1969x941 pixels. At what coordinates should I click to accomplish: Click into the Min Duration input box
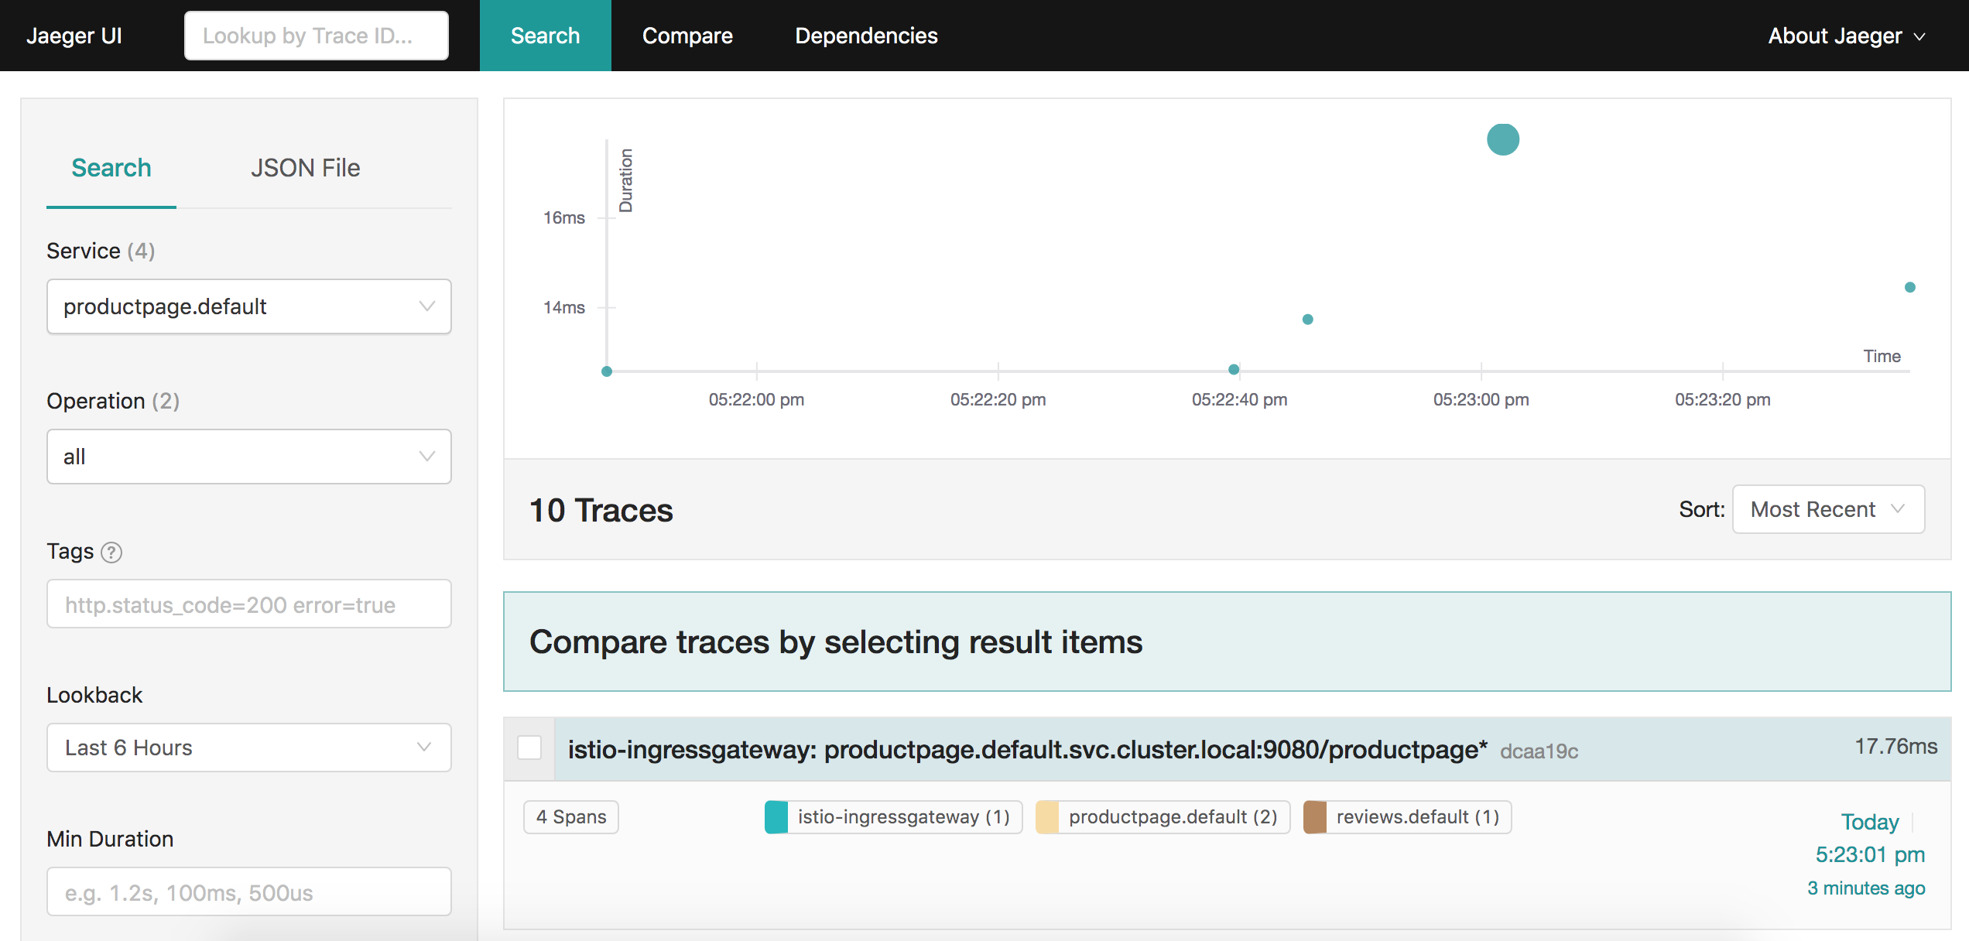tap(248, 892)
